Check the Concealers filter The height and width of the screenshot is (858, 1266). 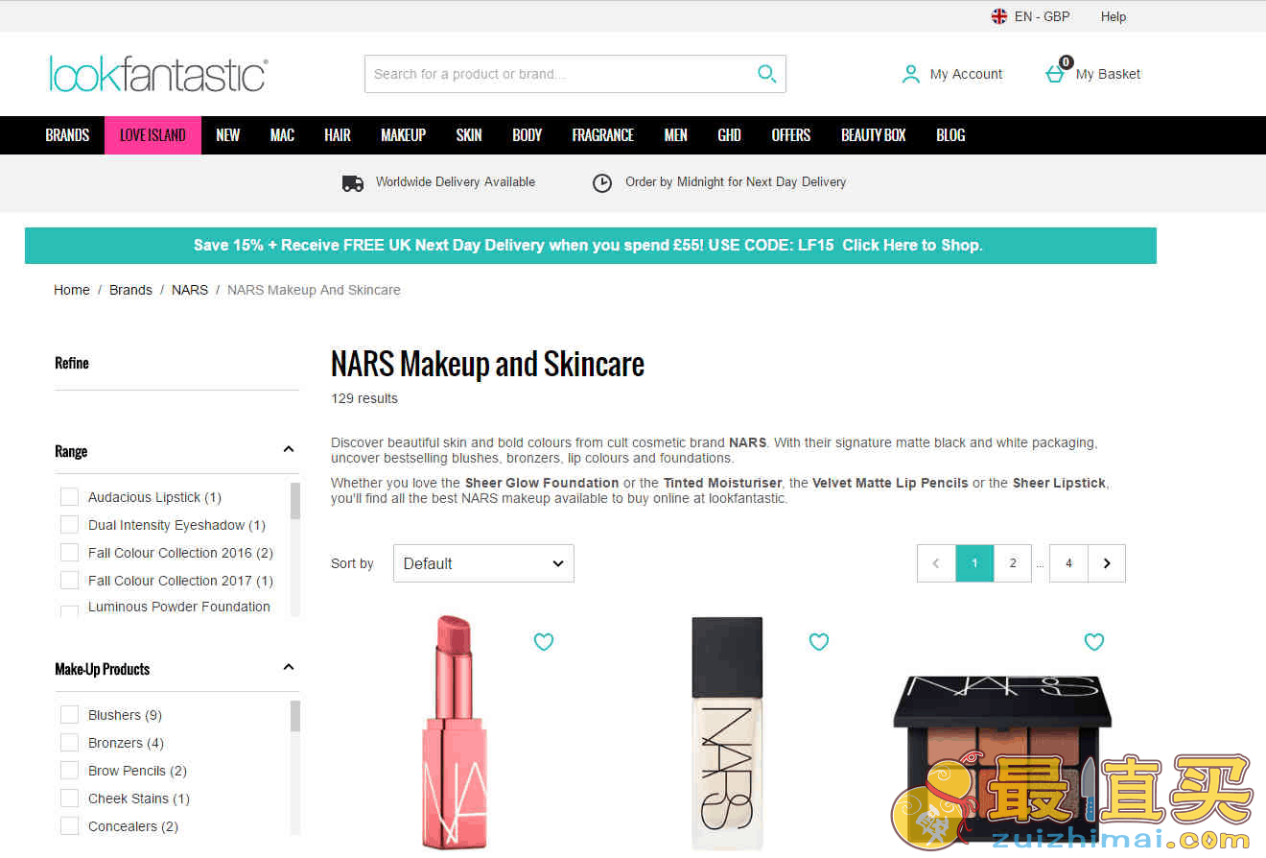pos(69,826)
